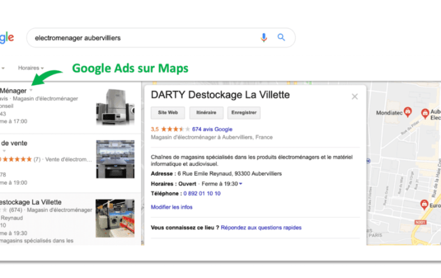Screen dimensions: 441x278
Task: Click the blue search magnifier icon
Action: [281, 37]
